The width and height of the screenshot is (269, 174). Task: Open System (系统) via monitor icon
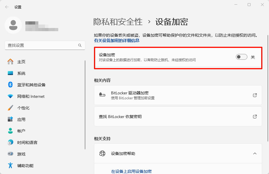[10, 73]
